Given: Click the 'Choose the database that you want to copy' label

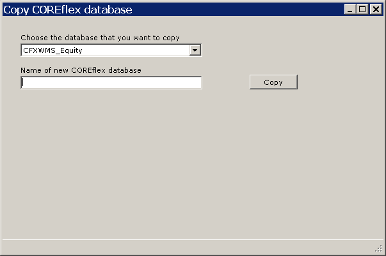Looking at the screenshot, I should (x=100, y=38).
